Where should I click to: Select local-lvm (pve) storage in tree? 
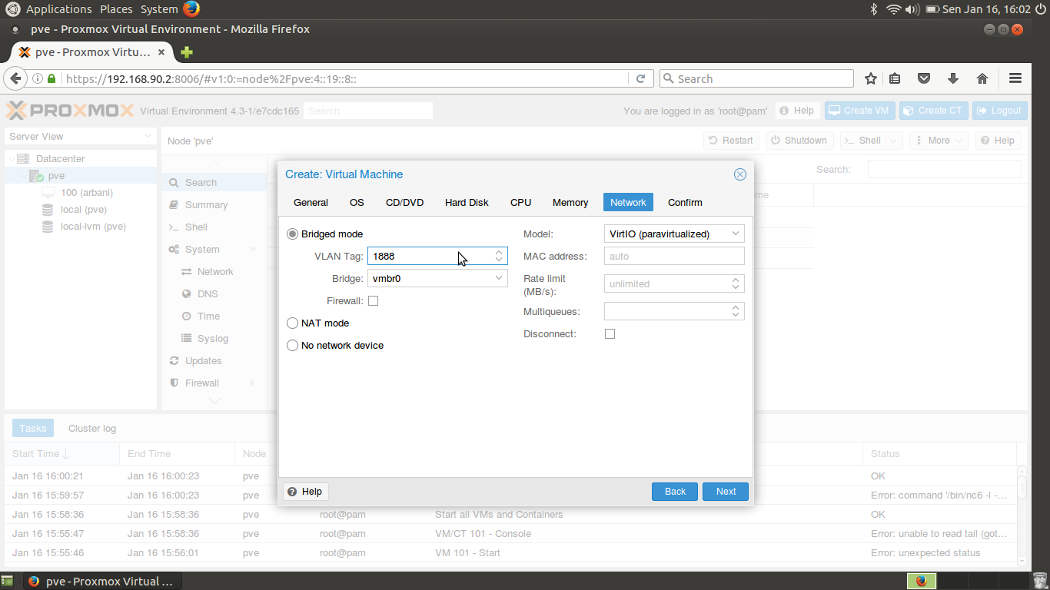93,226
